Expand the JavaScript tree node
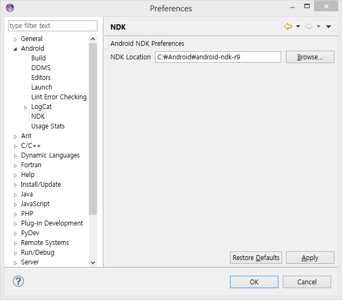The width and height of the screenshot is (342, 300). click(x=15, y=204)
